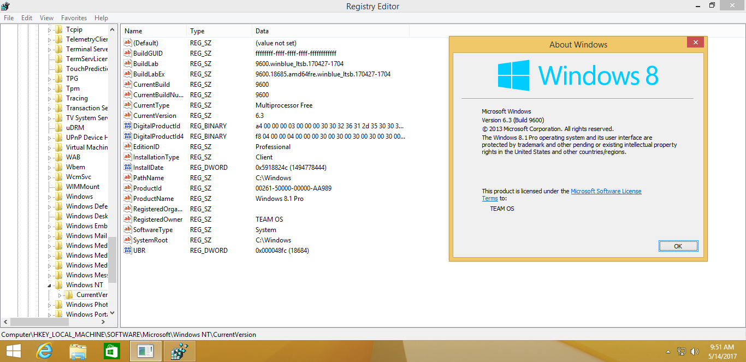Click the Tcpip folder icon
The width and height of the screenshot is (746, 362).
(59, 29)
